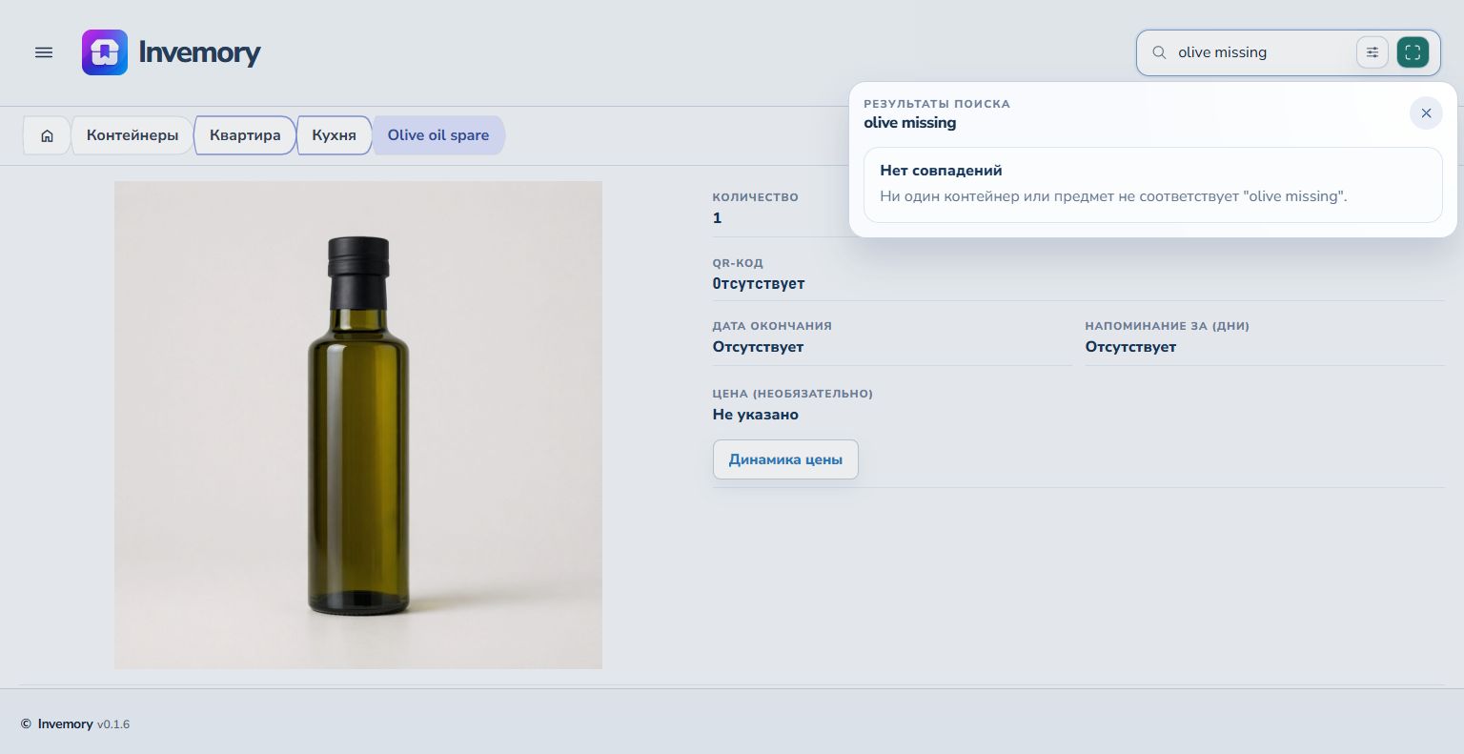Close the search results panel
1464x754 pixels.
(x=1426, y=113)
